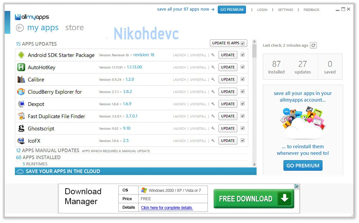Viewport: 359px width, 223px height.
Task: Uncheck the Calibre update checkbox
Action: pyautogui.click(x=243, y=79)
